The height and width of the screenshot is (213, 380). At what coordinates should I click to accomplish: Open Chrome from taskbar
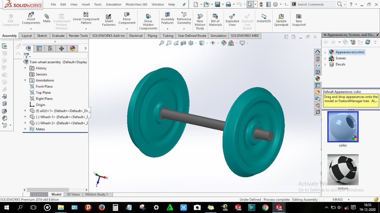click(x=265, y=207)
